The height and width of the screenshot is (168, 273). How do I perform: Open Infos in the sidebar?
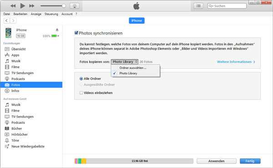click(x=31, y=91)
